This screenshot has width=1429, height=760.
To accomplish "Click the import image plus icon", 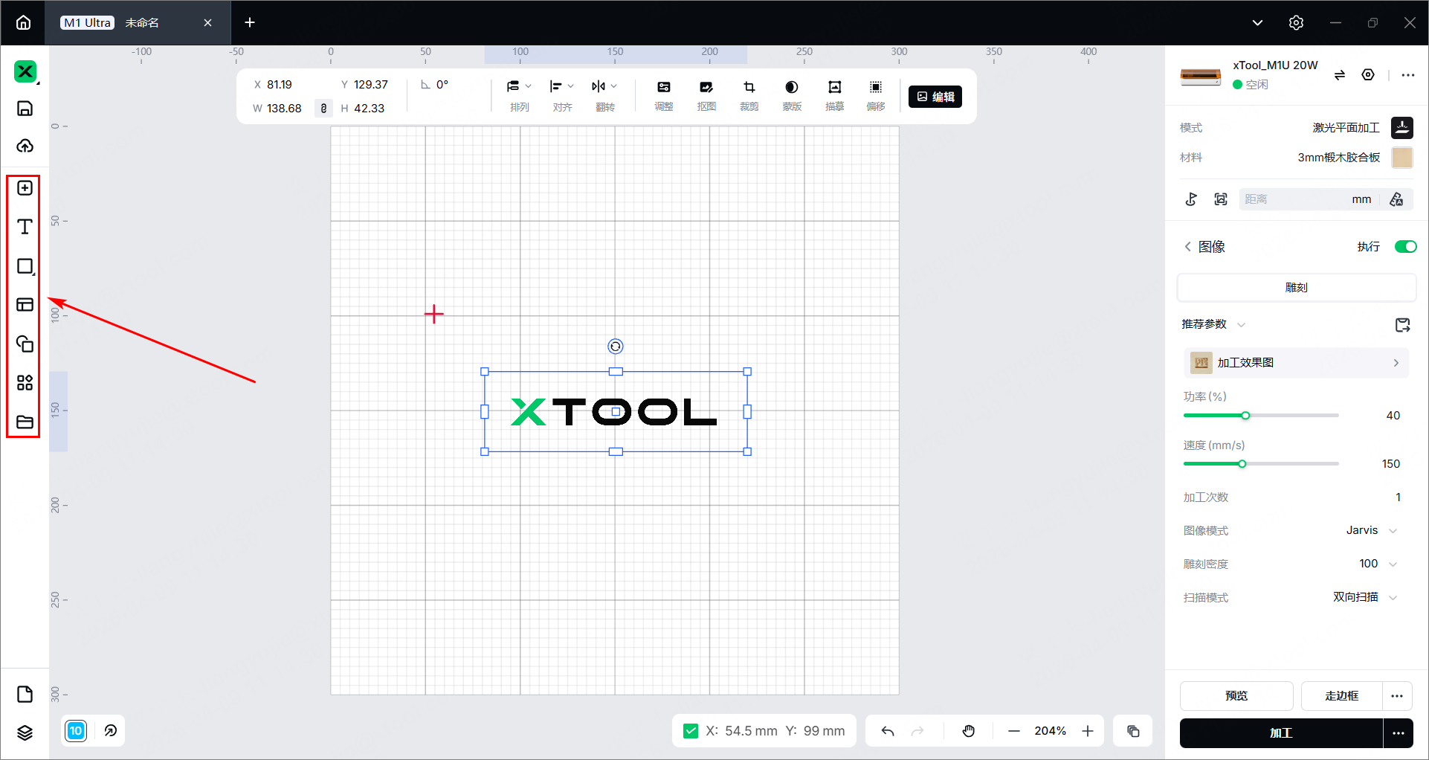I will coord(25,188).
